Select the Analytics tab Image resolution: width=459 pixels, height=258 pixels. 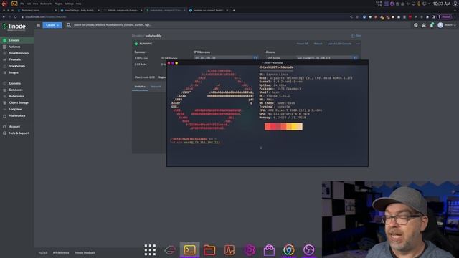[140, 87]
